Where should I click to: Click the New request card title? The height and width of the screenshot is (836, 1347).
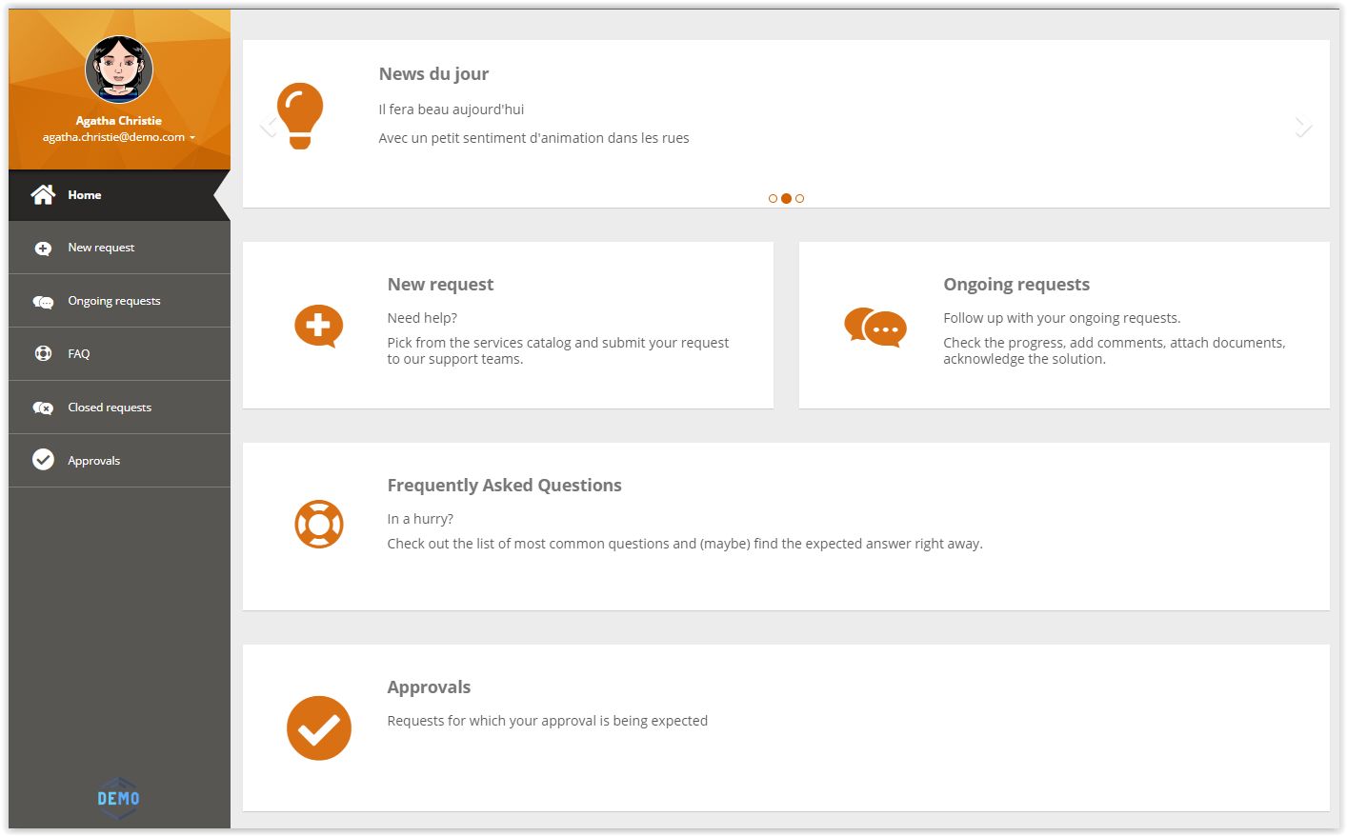click(440, 285)
